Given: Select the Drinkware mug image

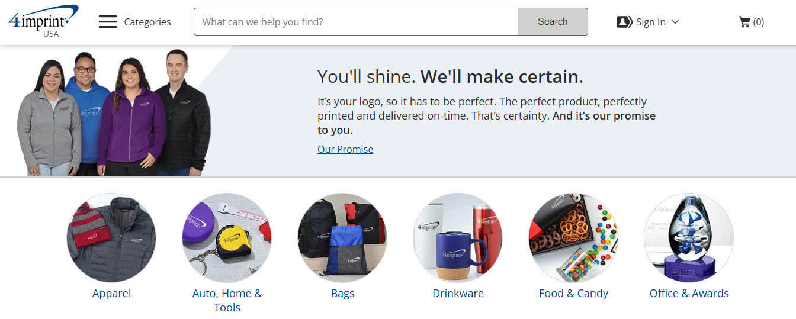Looking at the screenshot, I should (458, 237).
